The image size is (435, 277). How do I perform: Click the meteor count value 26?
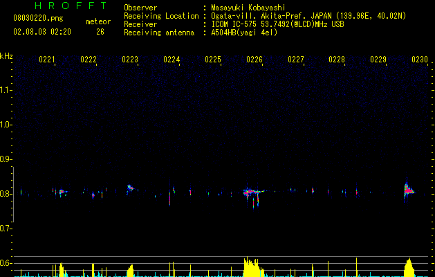pyautogui.click(x=100, y=32)
